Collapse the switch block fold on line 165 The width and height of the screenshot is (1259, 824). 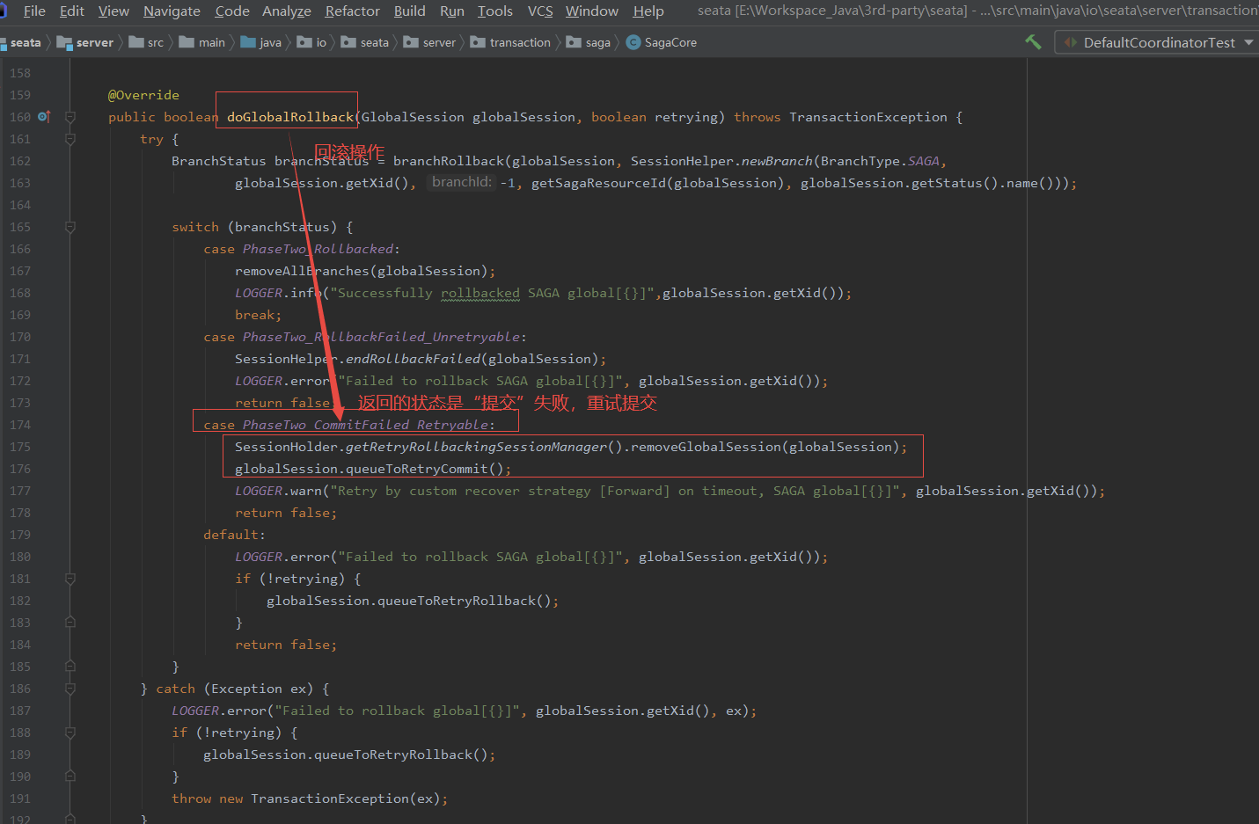point(70,227)
